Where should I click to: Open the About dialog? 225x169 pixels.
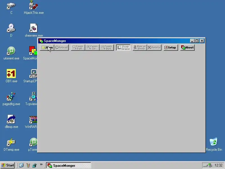click(187, 48)
